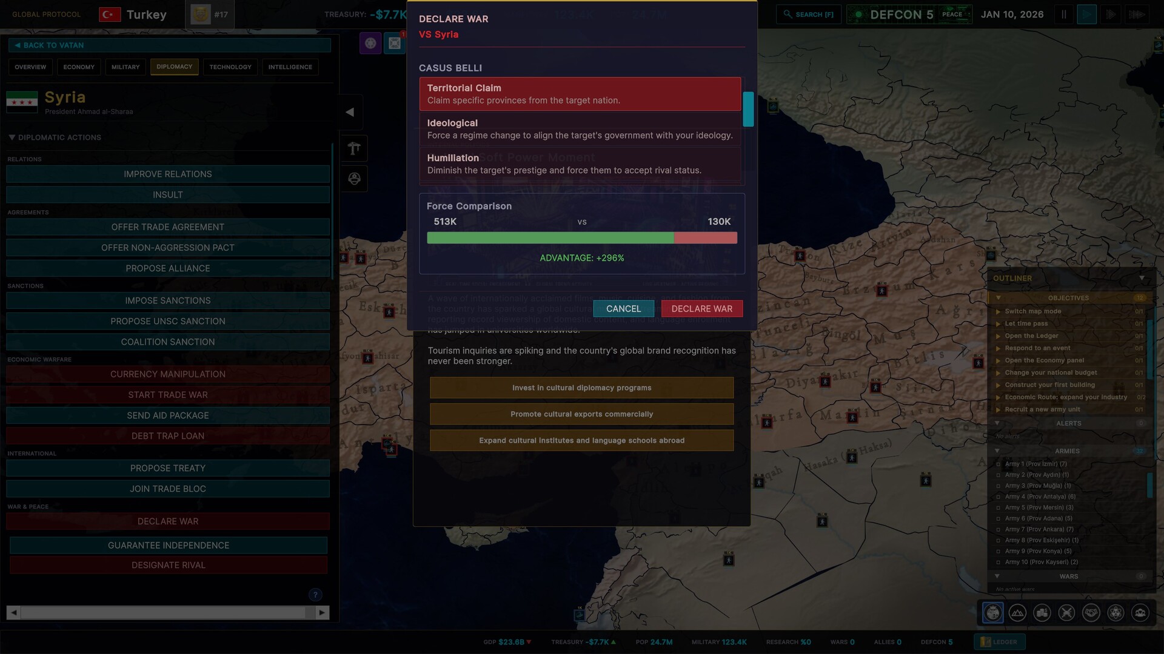Collapse the Syria panel using the left-facing arrow

[349, 111]
